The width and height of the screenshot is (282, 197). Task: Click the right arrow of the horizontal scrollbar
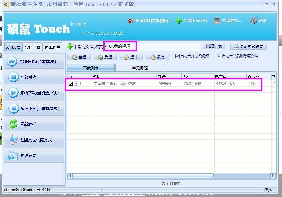tap(273, 175)
